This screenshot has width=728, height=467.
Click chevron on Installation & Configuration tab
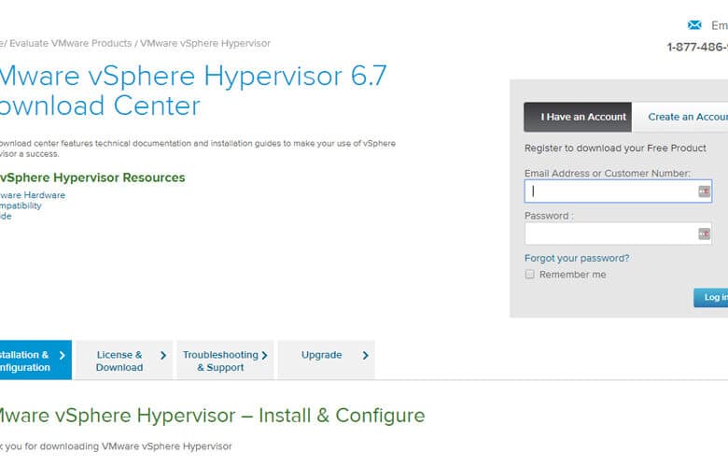62,356
